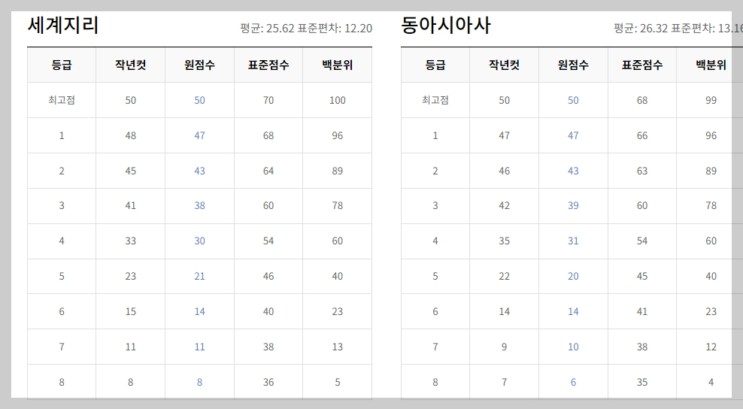Viewport: 743px width, 409px height.
Task: Click 백분위 13 in 세계지리 grade 7 row
Action: pyautogui.click(x=338, y=347)
